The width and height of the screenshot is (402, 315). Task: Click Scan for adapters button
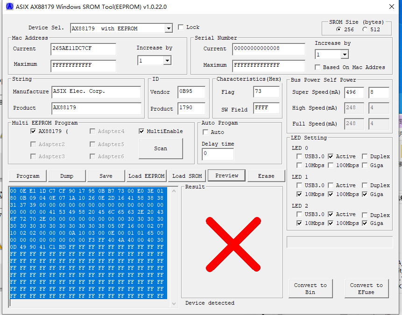tap(161, 149)
